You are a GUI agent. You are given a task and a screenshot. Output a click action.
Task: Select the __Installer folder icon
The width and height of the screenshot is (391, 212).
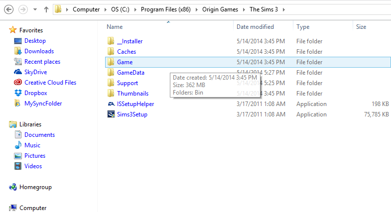111,41
